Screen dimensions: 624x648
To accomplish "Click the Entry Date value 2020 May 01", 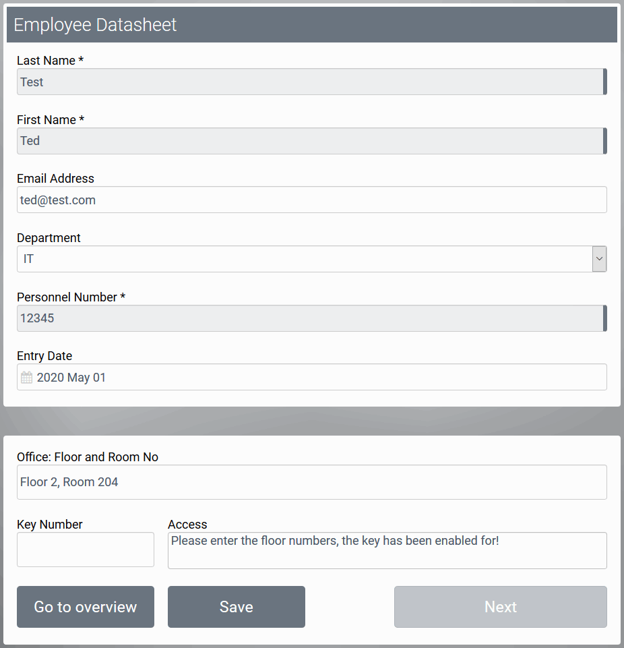I will tap(71, 378).
